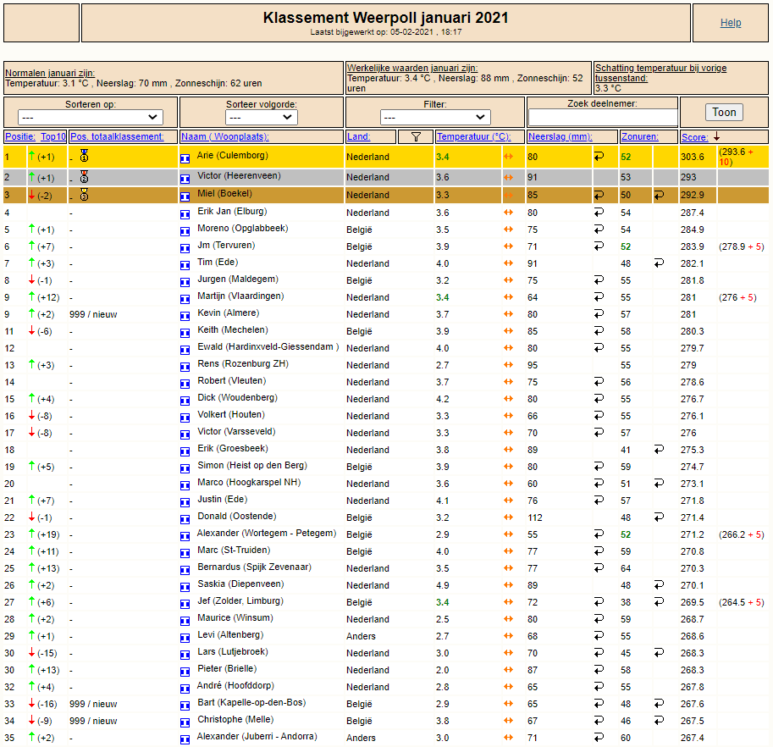This screenshot has height=747, width=773.
Task: Click the filter funnel icon beside Land
Action: [416, 137]
